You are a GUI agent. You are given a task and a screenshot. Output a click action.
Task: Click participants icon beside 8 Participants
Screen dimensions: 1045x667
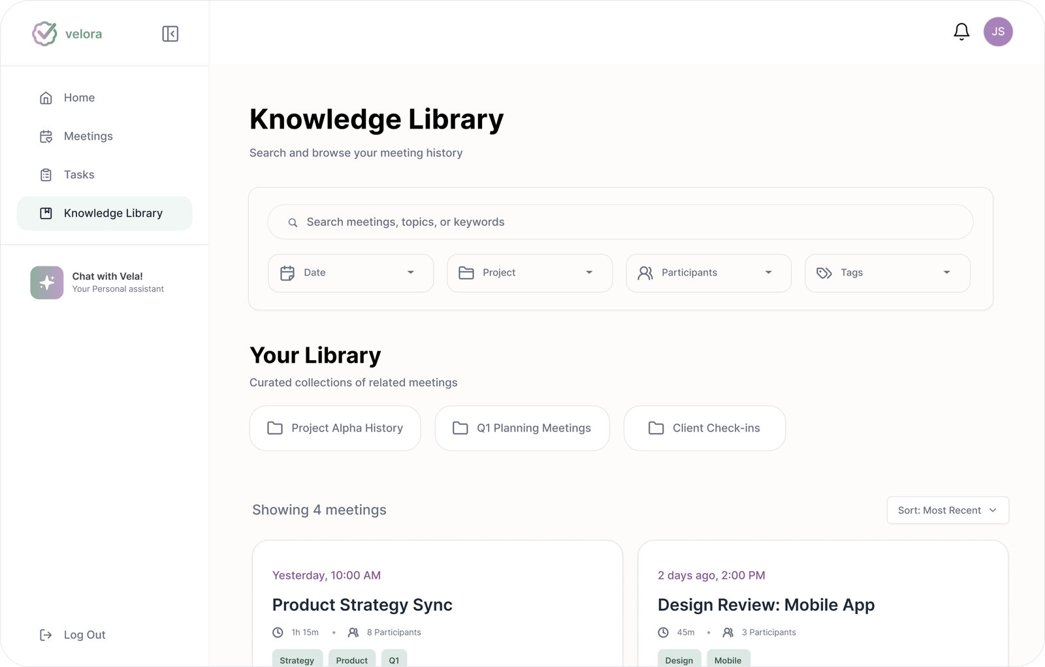point(353,632)
